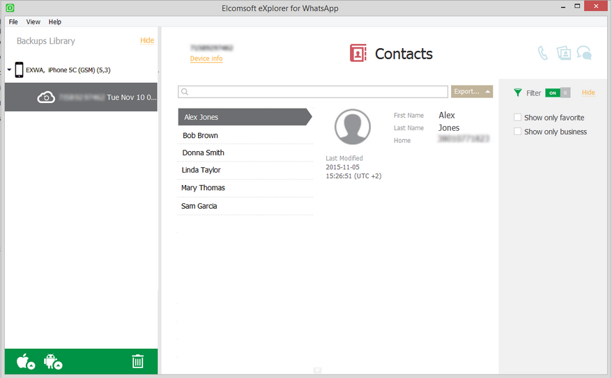Click the trash can delete icon
This screenshot has width=612, height=378.
click(x=137, y=361)
